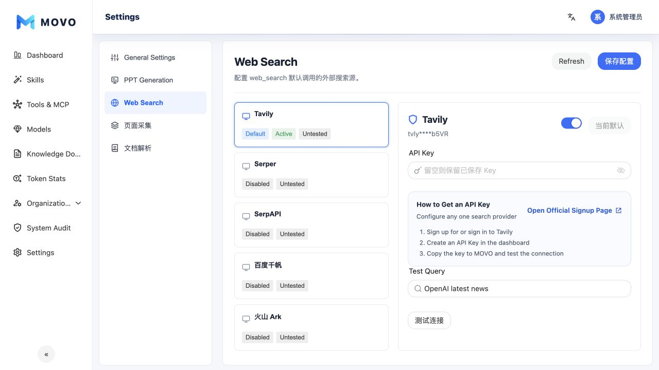This screenshot has height=370, width=659.
Task: Select the Web Search settings tab
Action: [x=155, y=103]
